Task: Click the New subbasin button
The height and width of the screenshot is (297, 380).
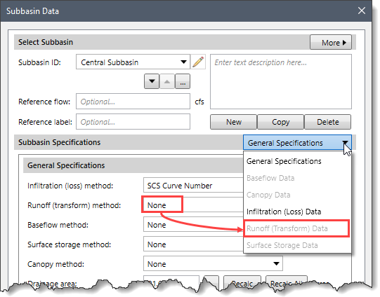Action: 233,122
